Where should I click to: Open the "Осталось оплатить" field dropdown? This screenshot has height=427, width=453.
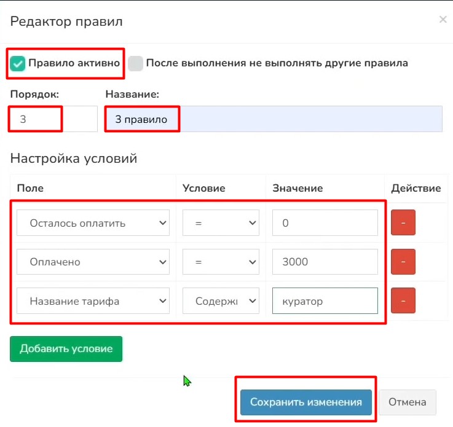click(x=93, y=223)
